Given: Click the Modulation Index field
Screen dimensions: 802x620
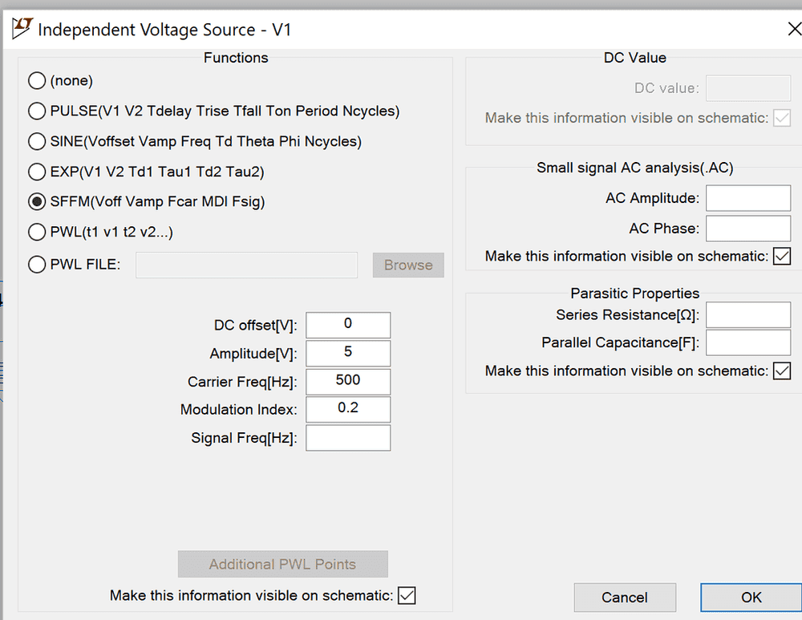Looking at the screenshot, I should click(x=348, y=409).
